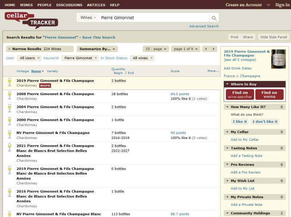Viewport: 291px width, 217px height.
Task: Click the More... column header
Action: (213, 71)
